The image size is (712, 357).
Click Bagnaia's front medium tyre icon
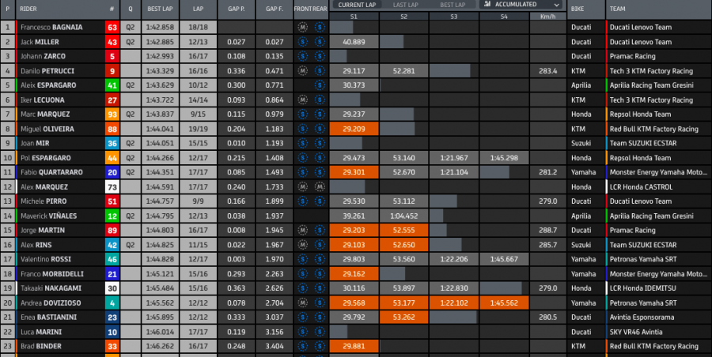(303, 27)
